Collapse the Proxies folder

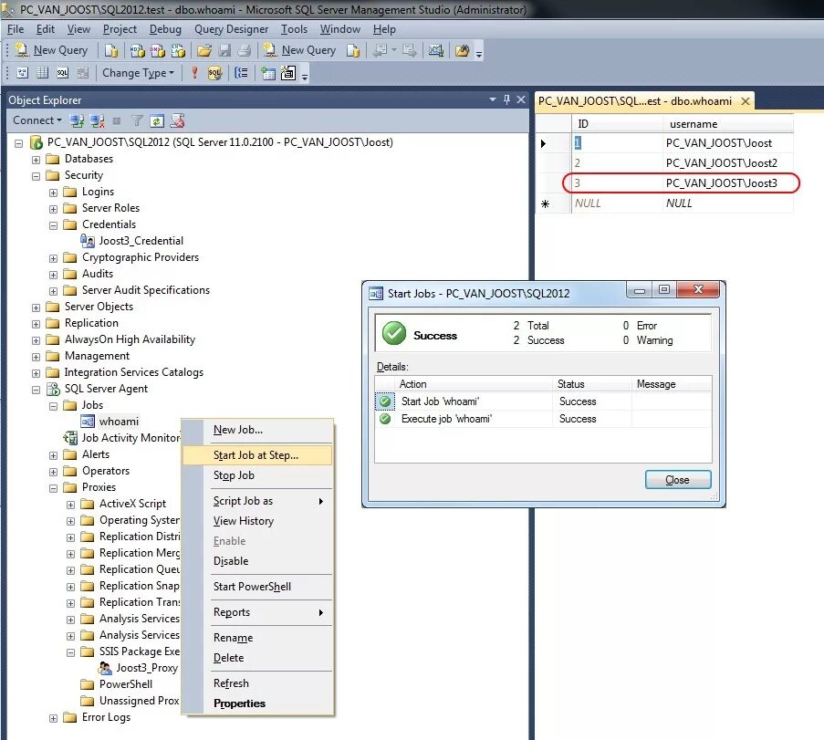click(x=53, y=488)
